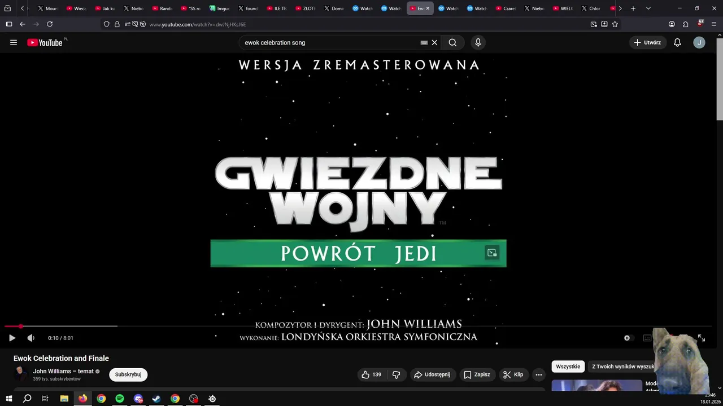Image resolution: width=723 pixels, height=406 pixels.
Task: Open the Firefox application menu
Action: click(715, 24)
